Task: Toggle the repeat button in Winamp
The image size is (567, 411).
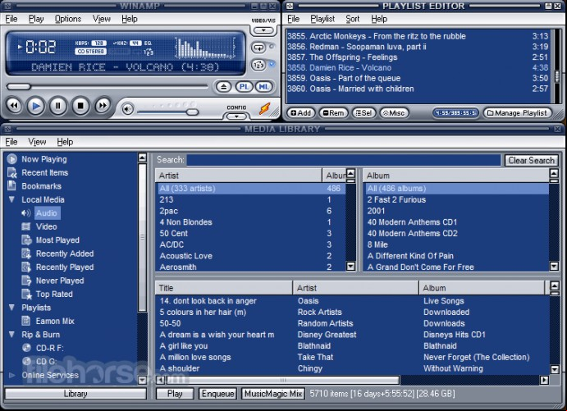Action: 258,48
